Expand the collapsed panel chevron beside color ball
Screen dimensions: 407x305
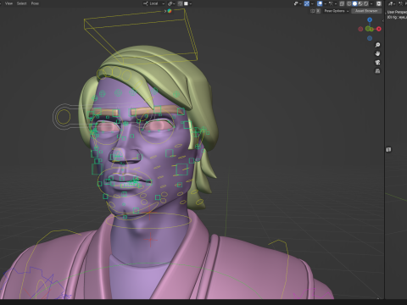click(x=165, y=11)
